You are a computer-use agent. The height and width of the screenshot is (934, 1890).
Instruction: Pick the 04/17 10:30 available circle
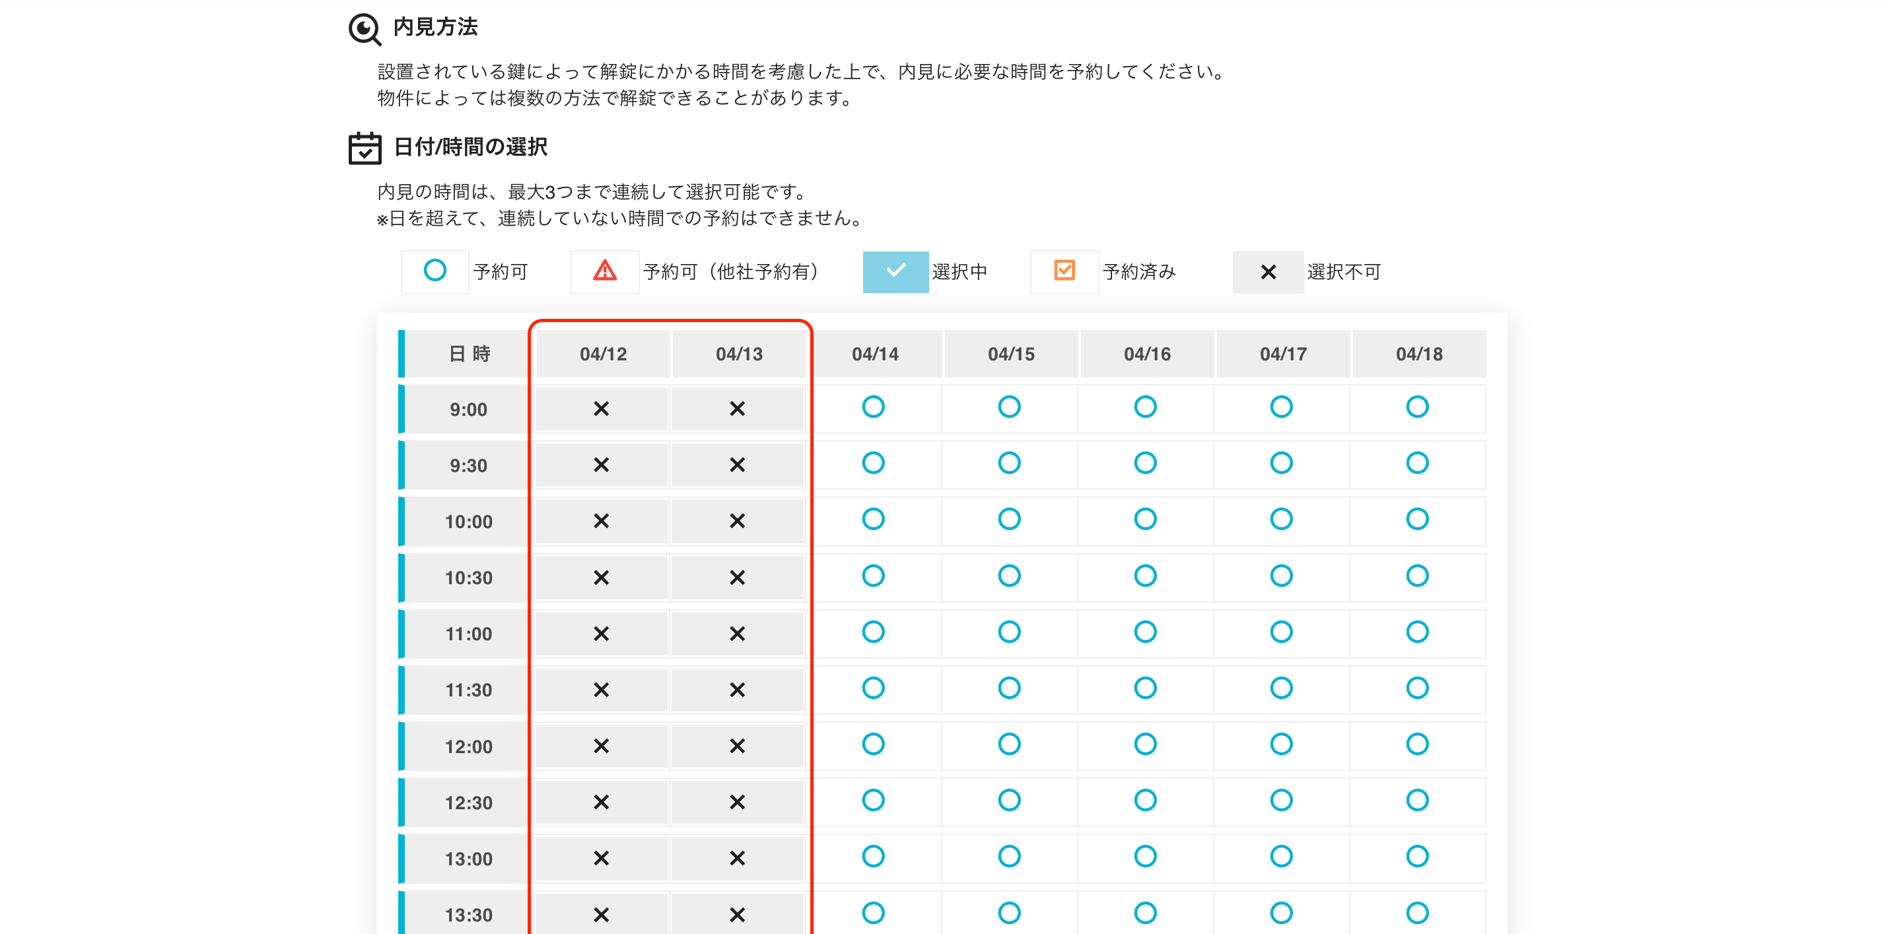point(1282,576)
